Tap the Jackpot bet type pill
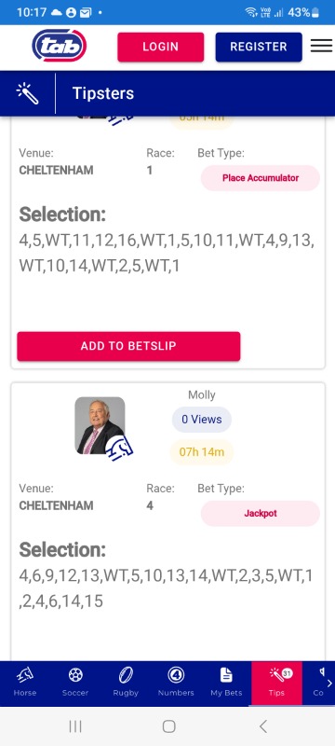The image size is (335, 746). (x=261, y=514)
